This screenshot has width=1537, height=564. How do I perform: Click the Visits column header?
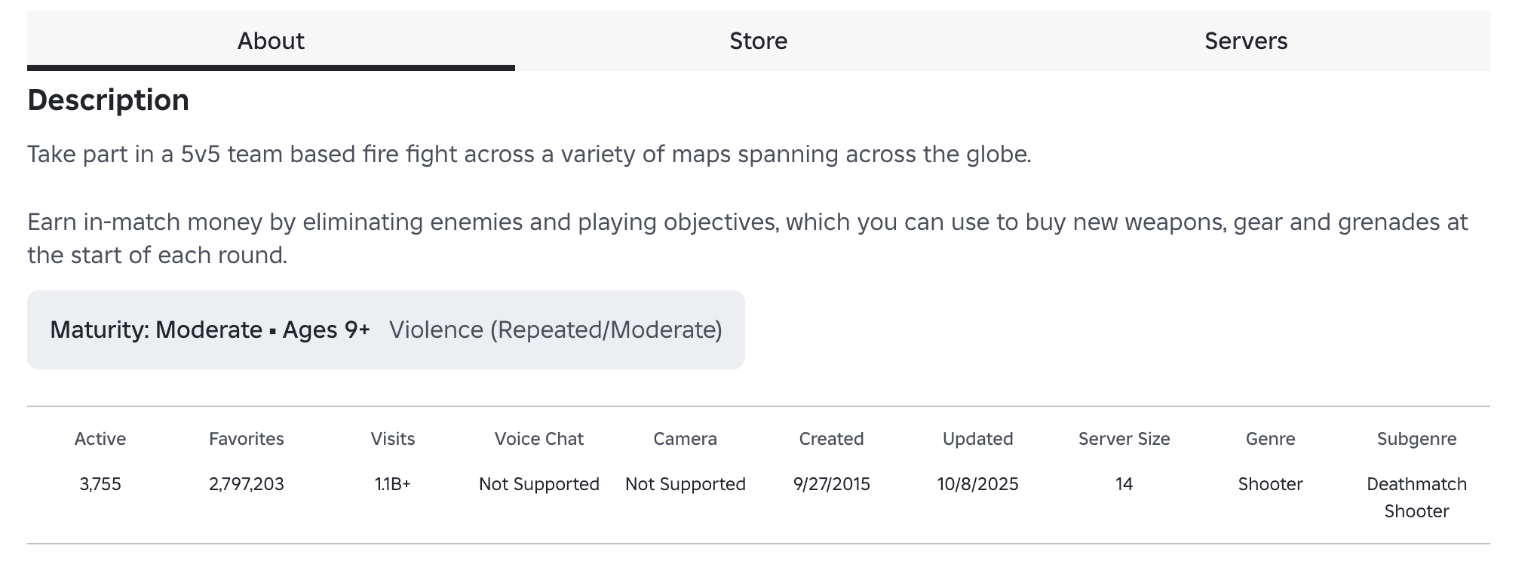[x=393, y=439]
